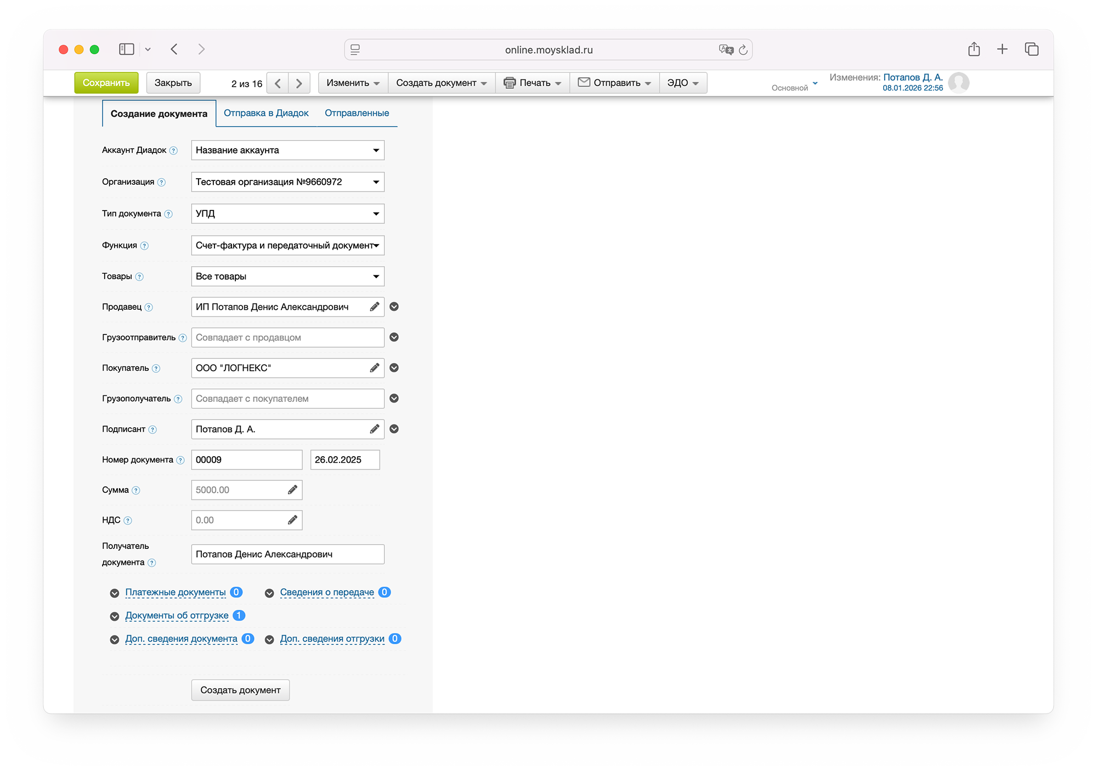Edit buyer with pencil icon in Покупатель
The image size is (1097, 771).
click(x=375, y=368)
